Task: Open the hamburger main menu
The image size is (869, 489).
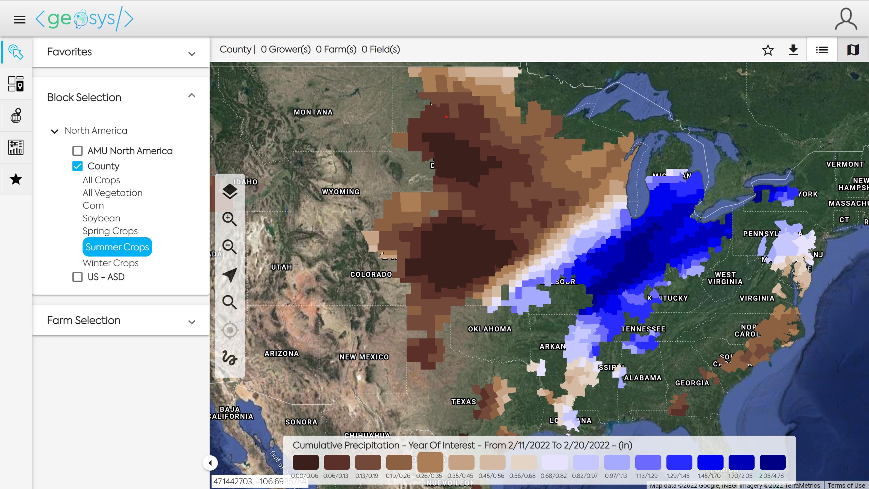Action: [x=19, y=19]
